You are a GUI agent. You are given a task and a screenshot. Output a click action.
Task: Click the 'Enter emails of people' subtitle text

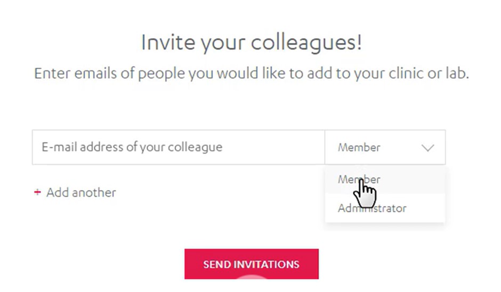(252, 74)
